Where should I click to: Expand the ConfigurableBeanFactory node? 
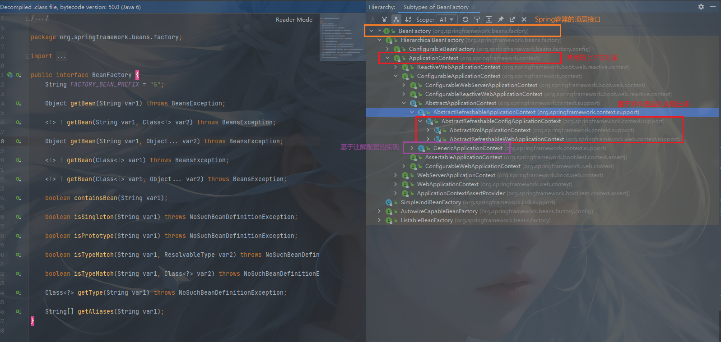pos(388,49)
